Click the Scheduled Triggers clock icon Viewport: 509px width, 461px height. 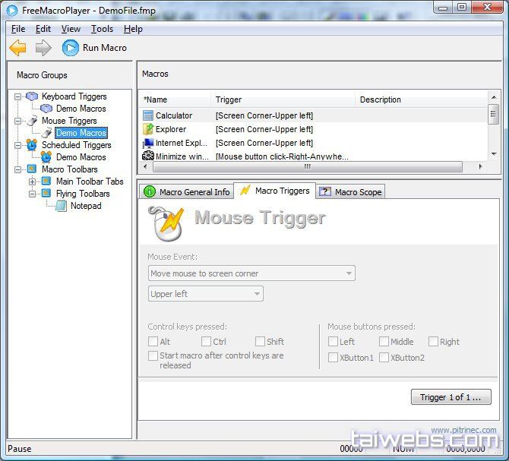coord(32,145)
